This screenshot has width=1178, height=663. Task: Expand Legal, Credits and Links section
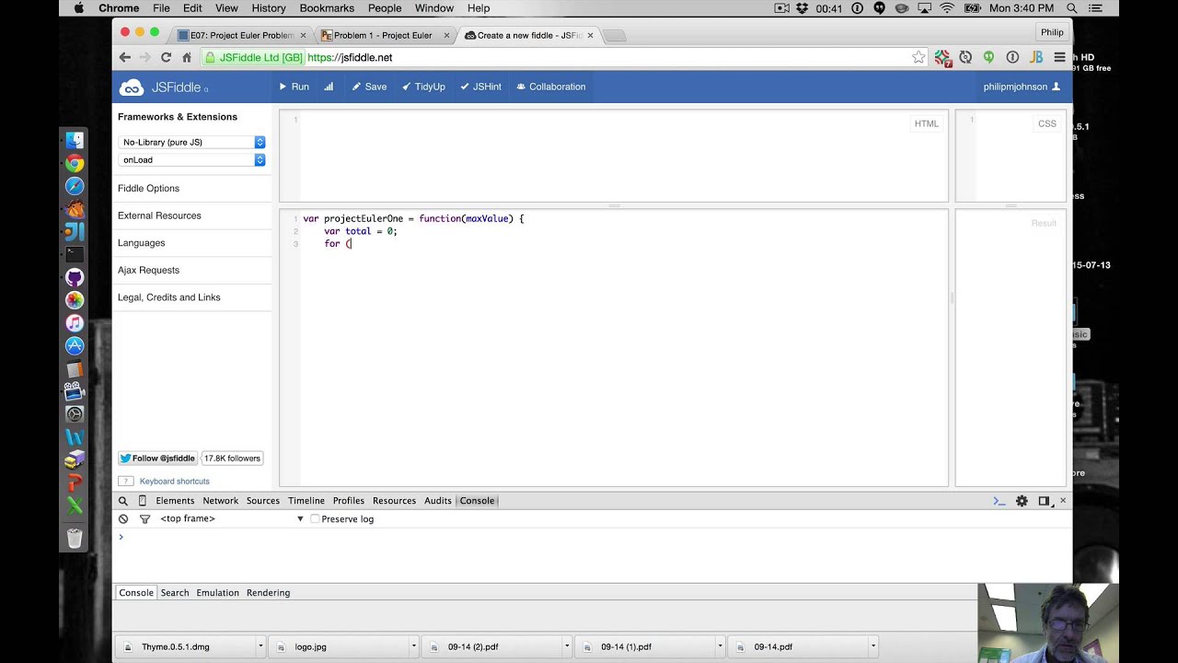(x=169, y=297)
